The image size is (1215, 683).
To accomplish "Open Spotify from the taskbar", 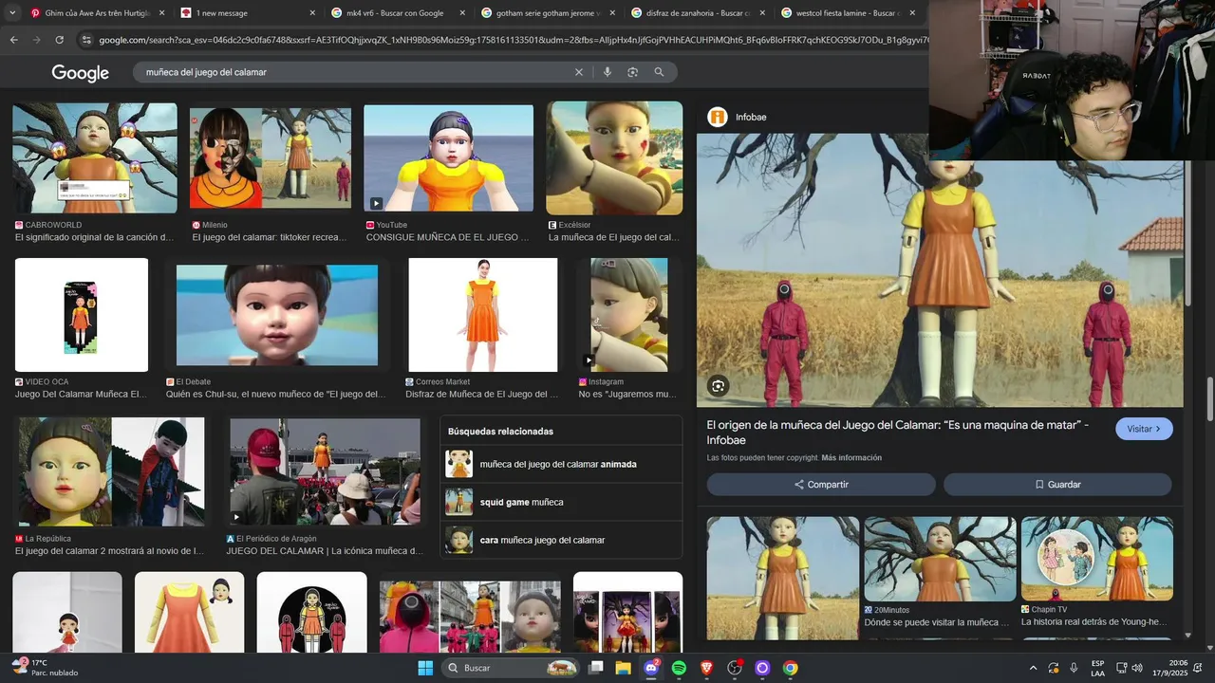I will pos(679,668).
